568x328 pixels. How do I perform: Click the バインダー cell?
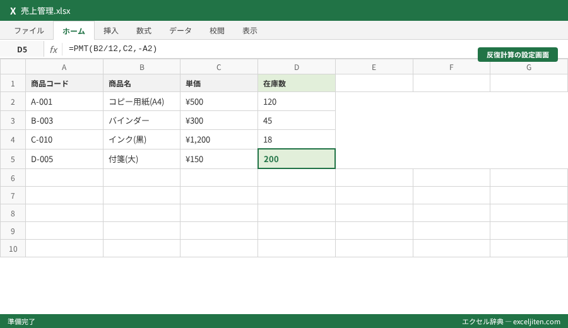coord(141,120)
